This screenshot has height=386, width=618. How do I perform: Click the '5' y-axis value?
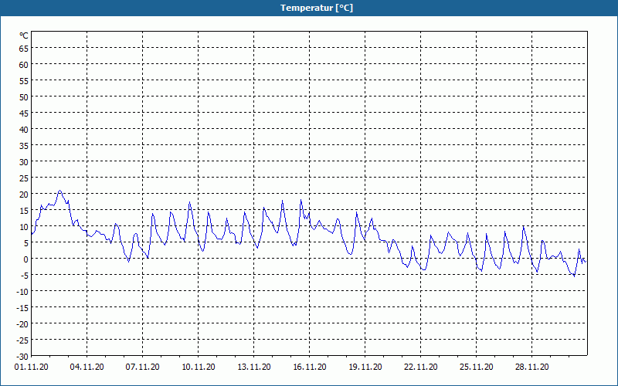coord(26,243)
